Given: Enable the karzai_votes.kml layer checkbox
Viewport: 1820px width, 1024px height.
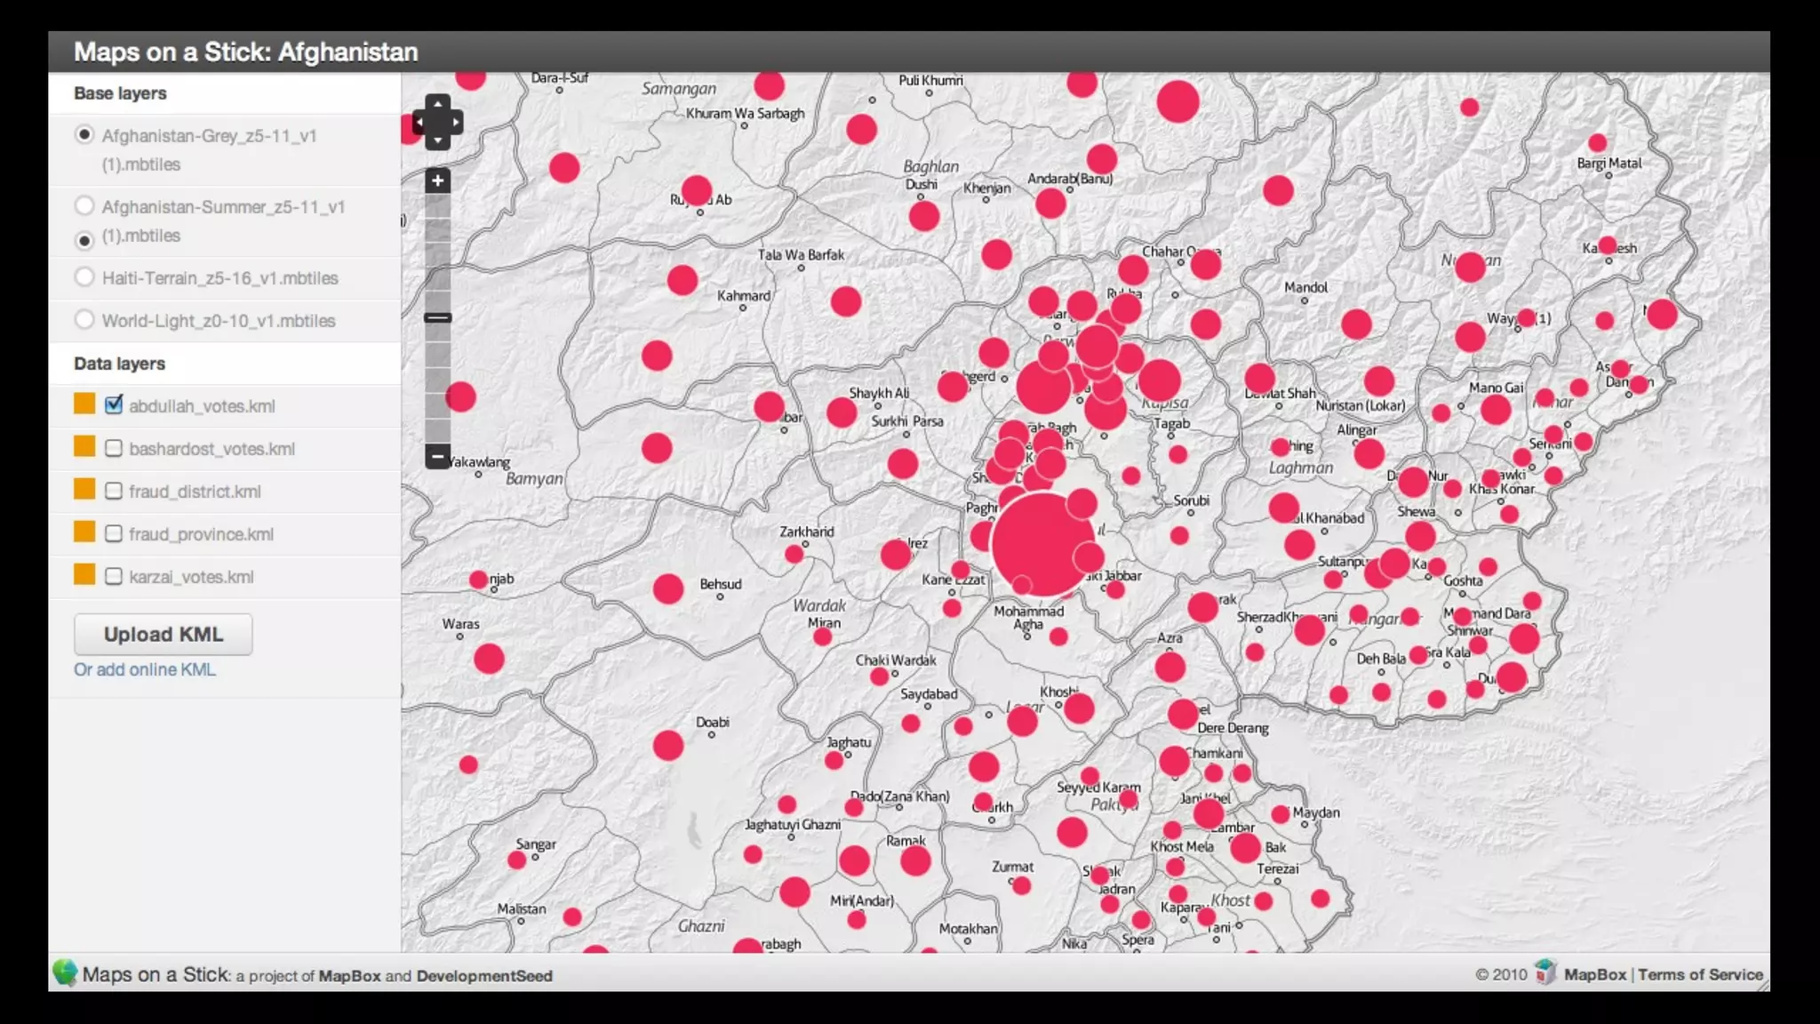Looking at the screenshot, I should tap(114, 576).
